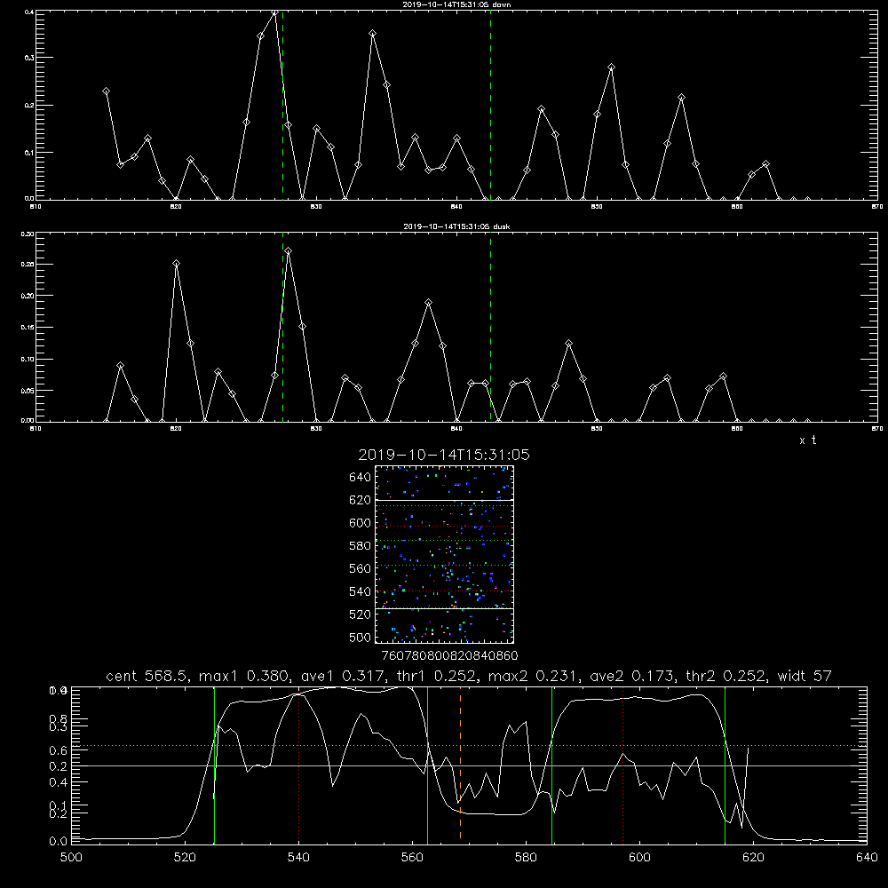The width and height of the screenshot is (888, 888).
Task: Click 'thr2 0.252' in the bottom plot title
Action: (726, 676)
